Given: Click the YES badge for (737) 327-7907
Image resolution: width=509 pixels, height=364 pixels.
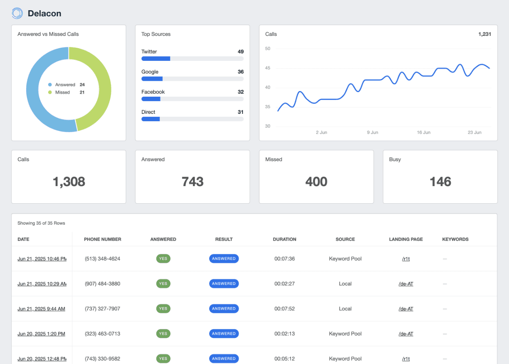Looking at the screenshot, I should pyautogui.click(x=163, y=309).
